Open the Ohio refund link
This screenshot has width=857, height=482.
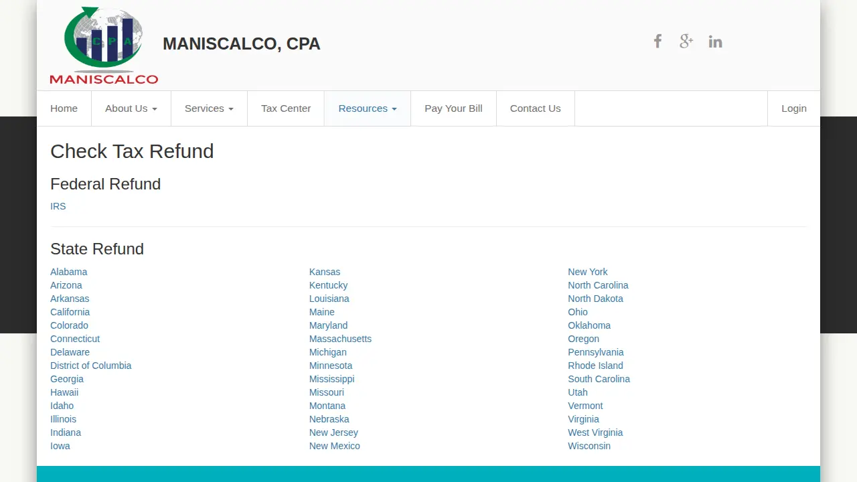[x=578, y=312]
